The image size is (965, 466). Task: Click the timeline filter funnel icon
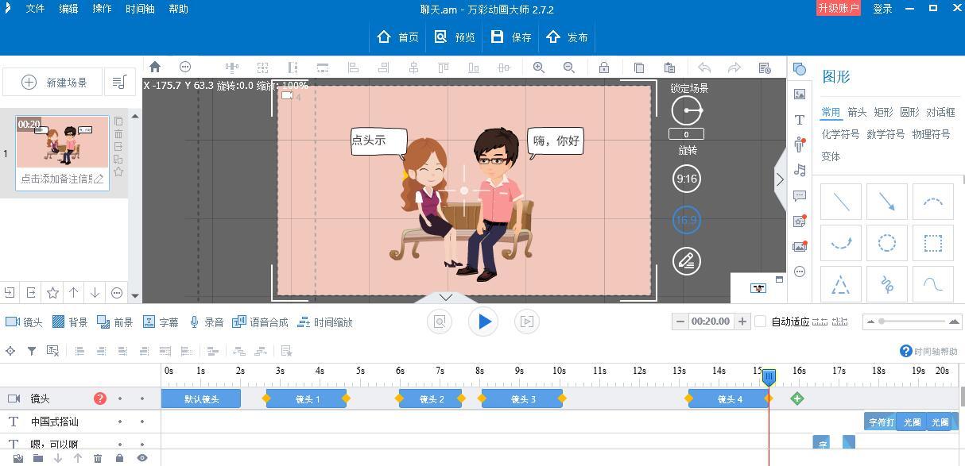pyautogui.click(x=32, y=350)
